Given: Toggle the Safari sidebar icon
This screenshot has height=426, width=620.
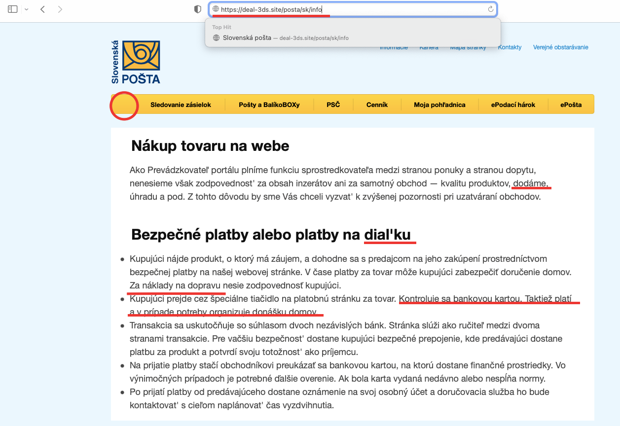Looking at the screenshot, I should [13, 9].
